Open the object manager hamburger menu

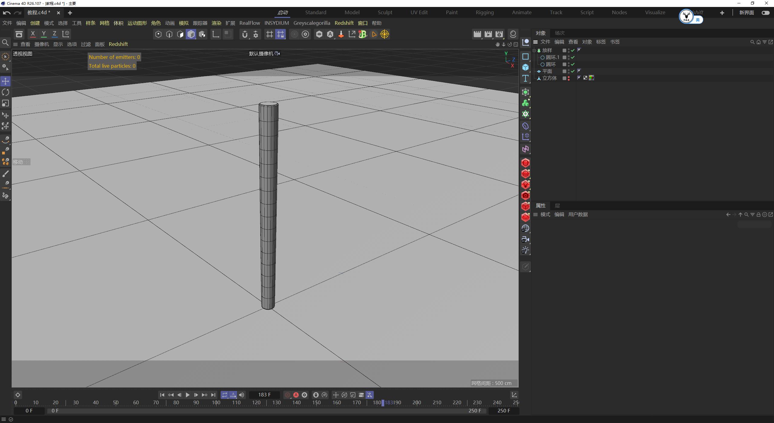pyautogui.click(x=535, y=42)
